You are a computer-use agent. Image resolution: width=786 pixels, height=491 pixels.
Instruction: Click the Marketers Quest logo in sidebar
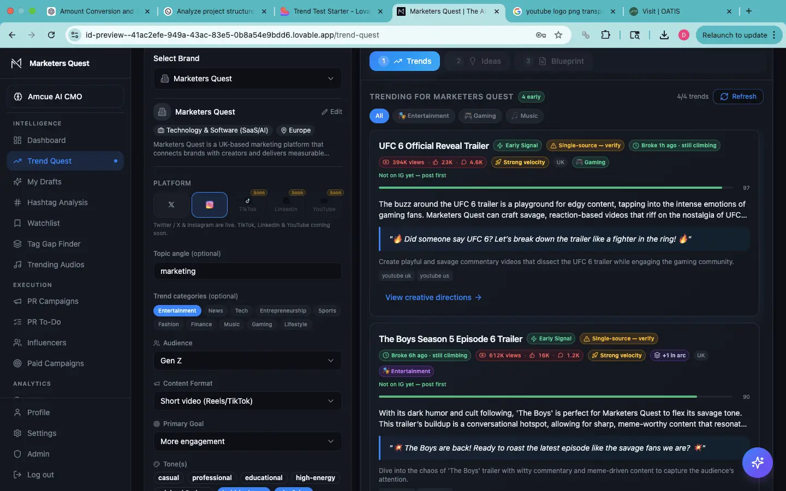(x=16, y=63)
